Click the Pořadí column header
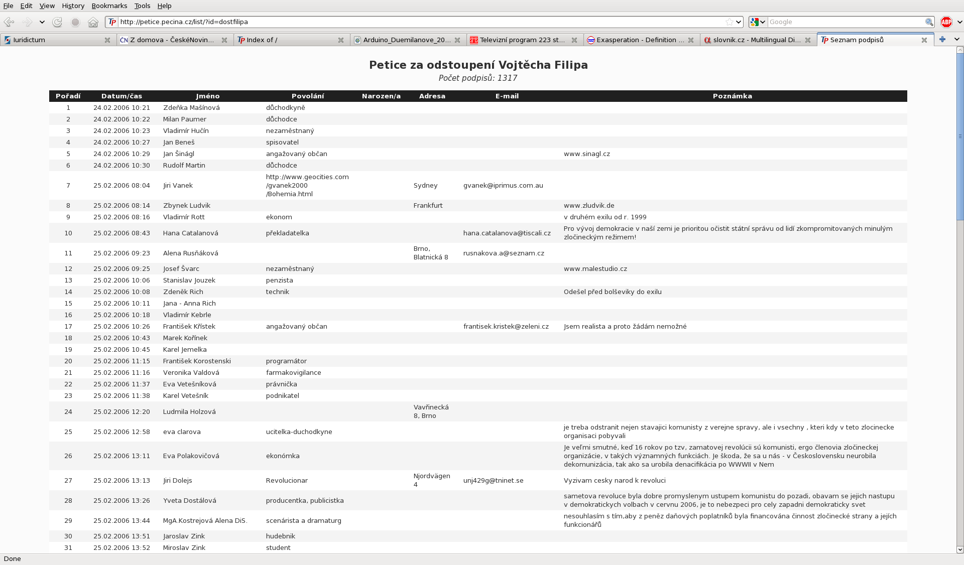This screenshot has width=964, height=565. 68,96
